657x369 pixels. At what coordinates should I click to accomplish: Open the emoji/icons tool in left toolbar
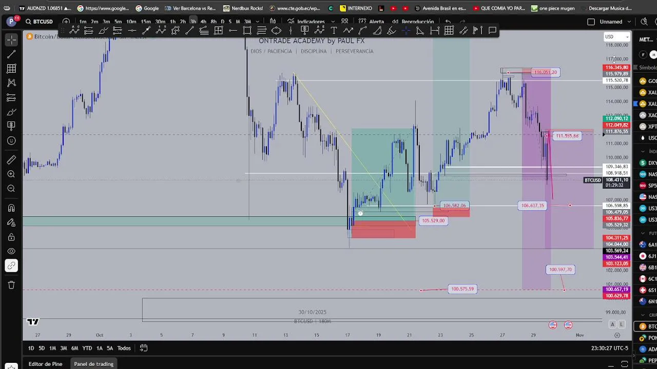point(11,140)
